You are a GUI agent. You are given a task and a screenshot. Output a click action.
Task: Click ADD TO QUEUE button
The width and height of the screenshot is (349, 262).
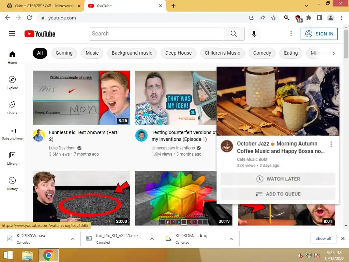pos(278,194)
